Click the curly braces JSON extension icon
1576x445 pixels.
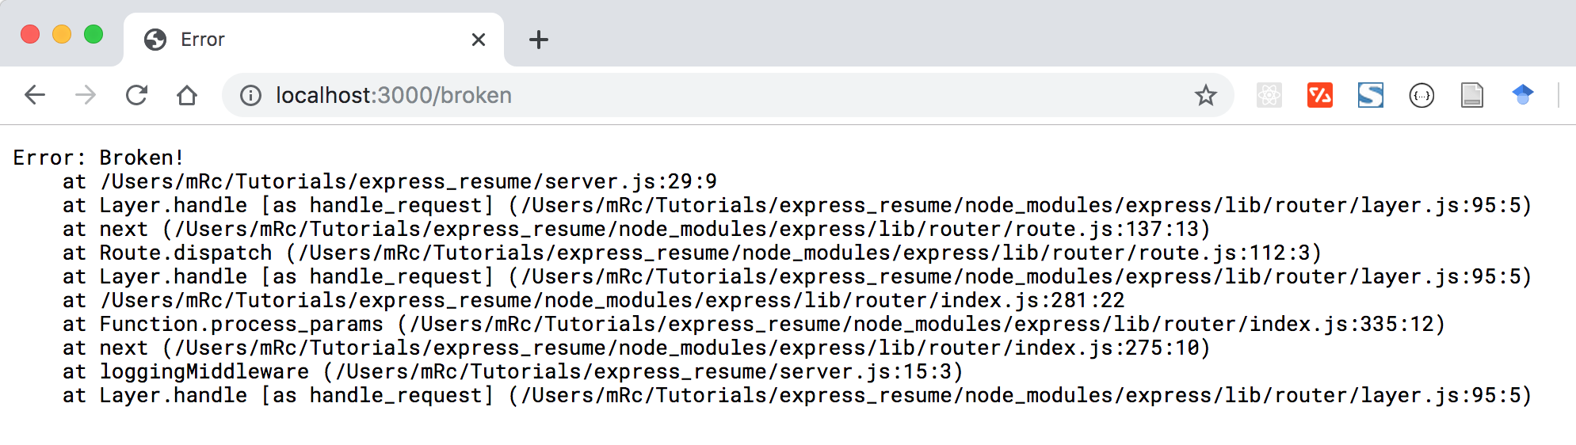coord(1421,96)
